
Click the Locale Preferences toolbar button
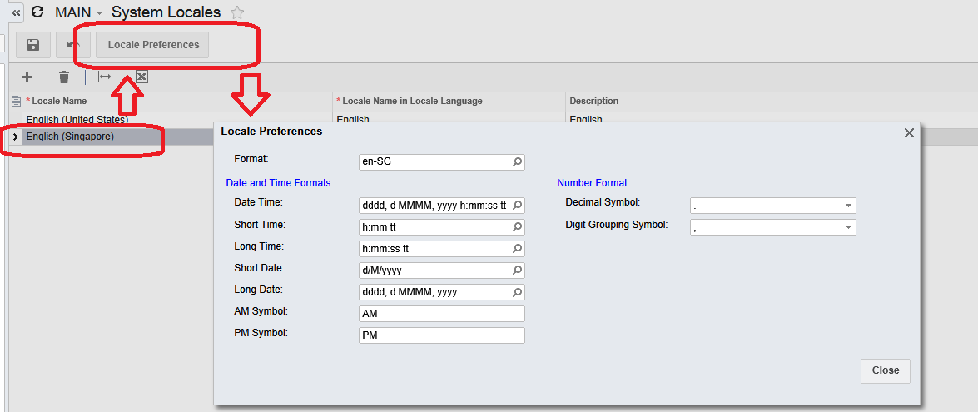tap(153, 45)
